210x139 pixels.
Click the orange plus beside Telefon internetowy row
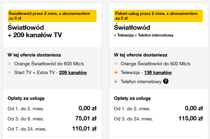[116, 81]
